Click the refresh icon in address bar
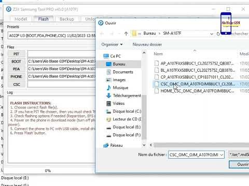This screenshot has height=186, width=249. pos(218,34)
